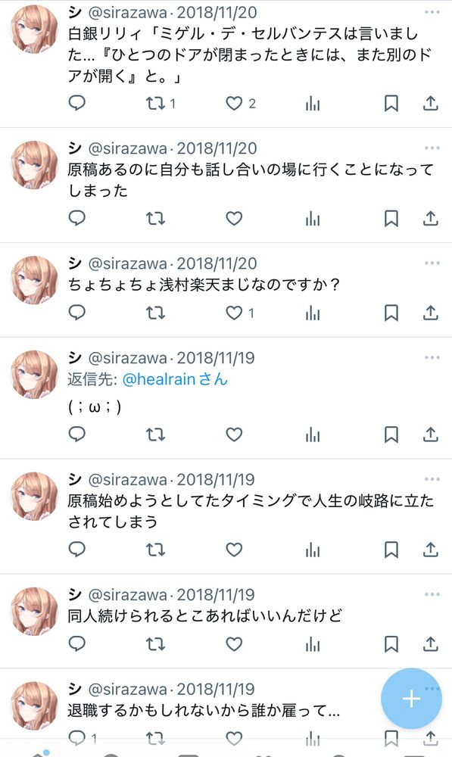Screen dimensions: 452x757
Task: View analytics on the 浅村楽天 tweet
Action: (313, 313)
